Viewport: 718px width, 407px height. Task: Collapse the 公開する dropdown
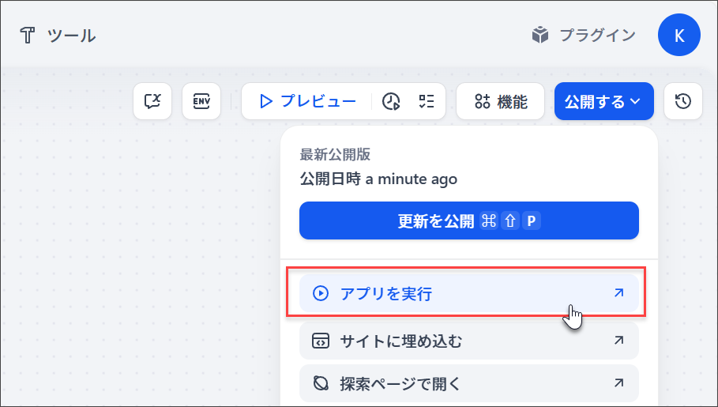(604, 101)
